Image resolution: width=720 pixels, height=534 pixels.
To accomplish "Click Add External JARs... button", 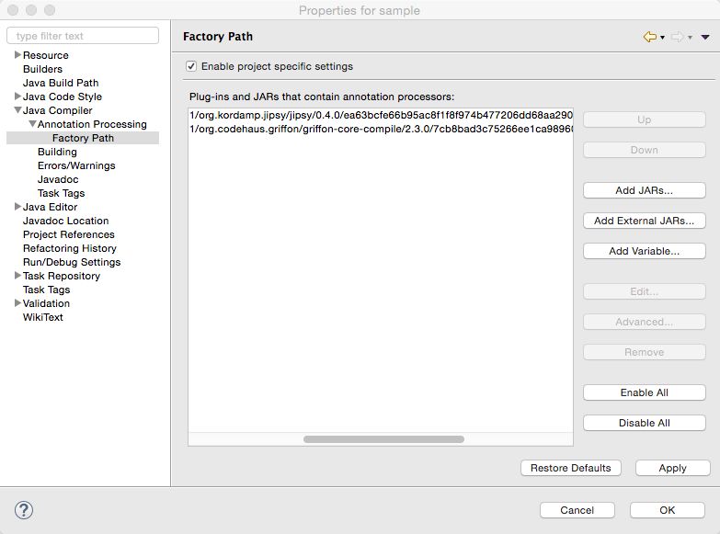I will click(x=645, y=221).
